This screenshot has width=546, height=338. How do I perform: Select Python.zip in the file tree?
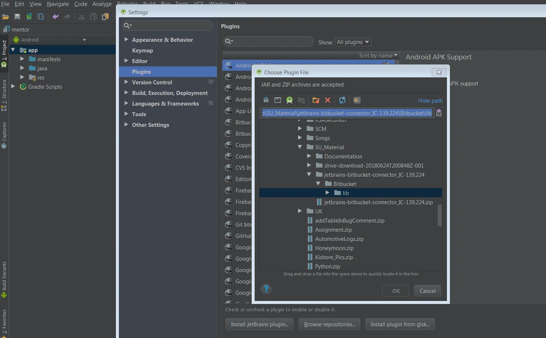pyautogui.click(x=327, y=267)
